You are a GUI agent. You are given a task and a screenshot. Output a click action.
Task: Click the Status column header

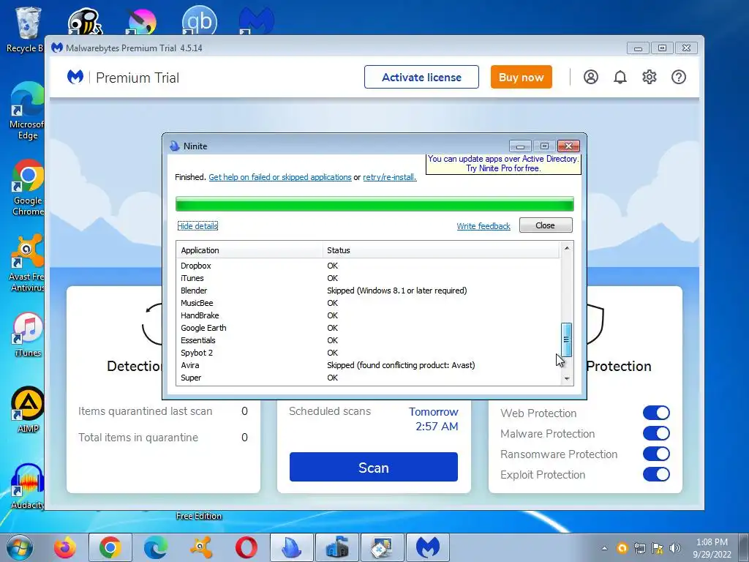click(x=441, y=250)
